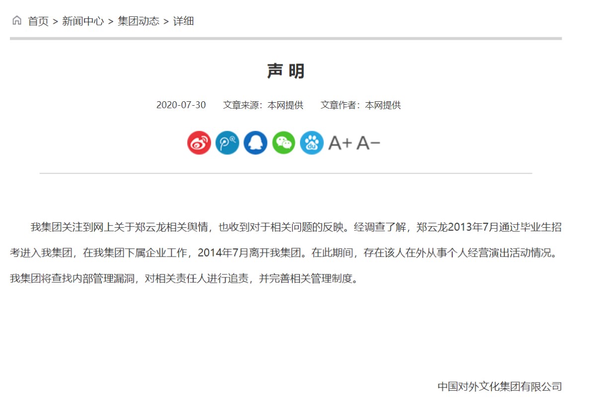The image size is (596, 406).
Task: Click the publication date 2020-07-30
Action: pyautogui.click(x=181, y=105)
